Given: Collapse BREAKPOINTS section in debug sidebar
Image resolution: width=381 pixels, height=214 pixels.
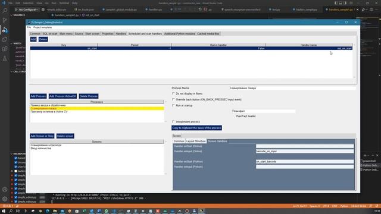Looking at the screenshot, I should click(x=18, y=153).
